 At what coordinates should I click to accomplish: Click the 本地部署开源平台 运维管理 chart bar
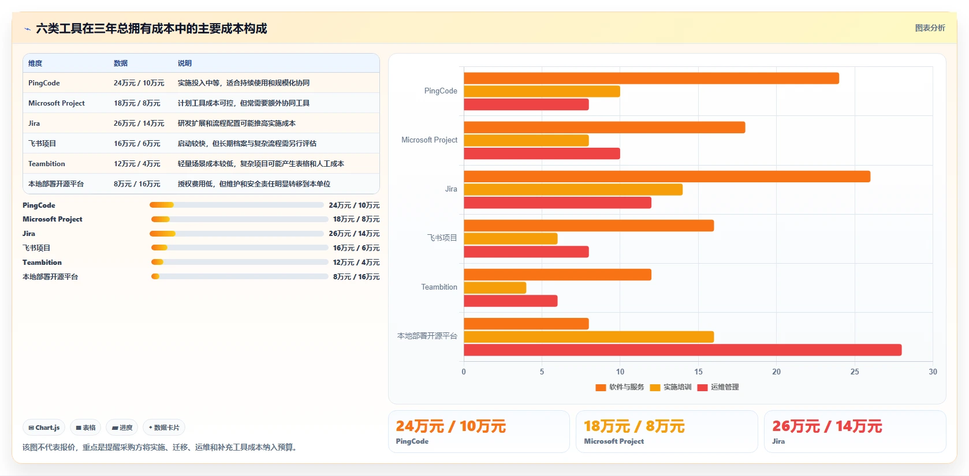tap(683, 350)
